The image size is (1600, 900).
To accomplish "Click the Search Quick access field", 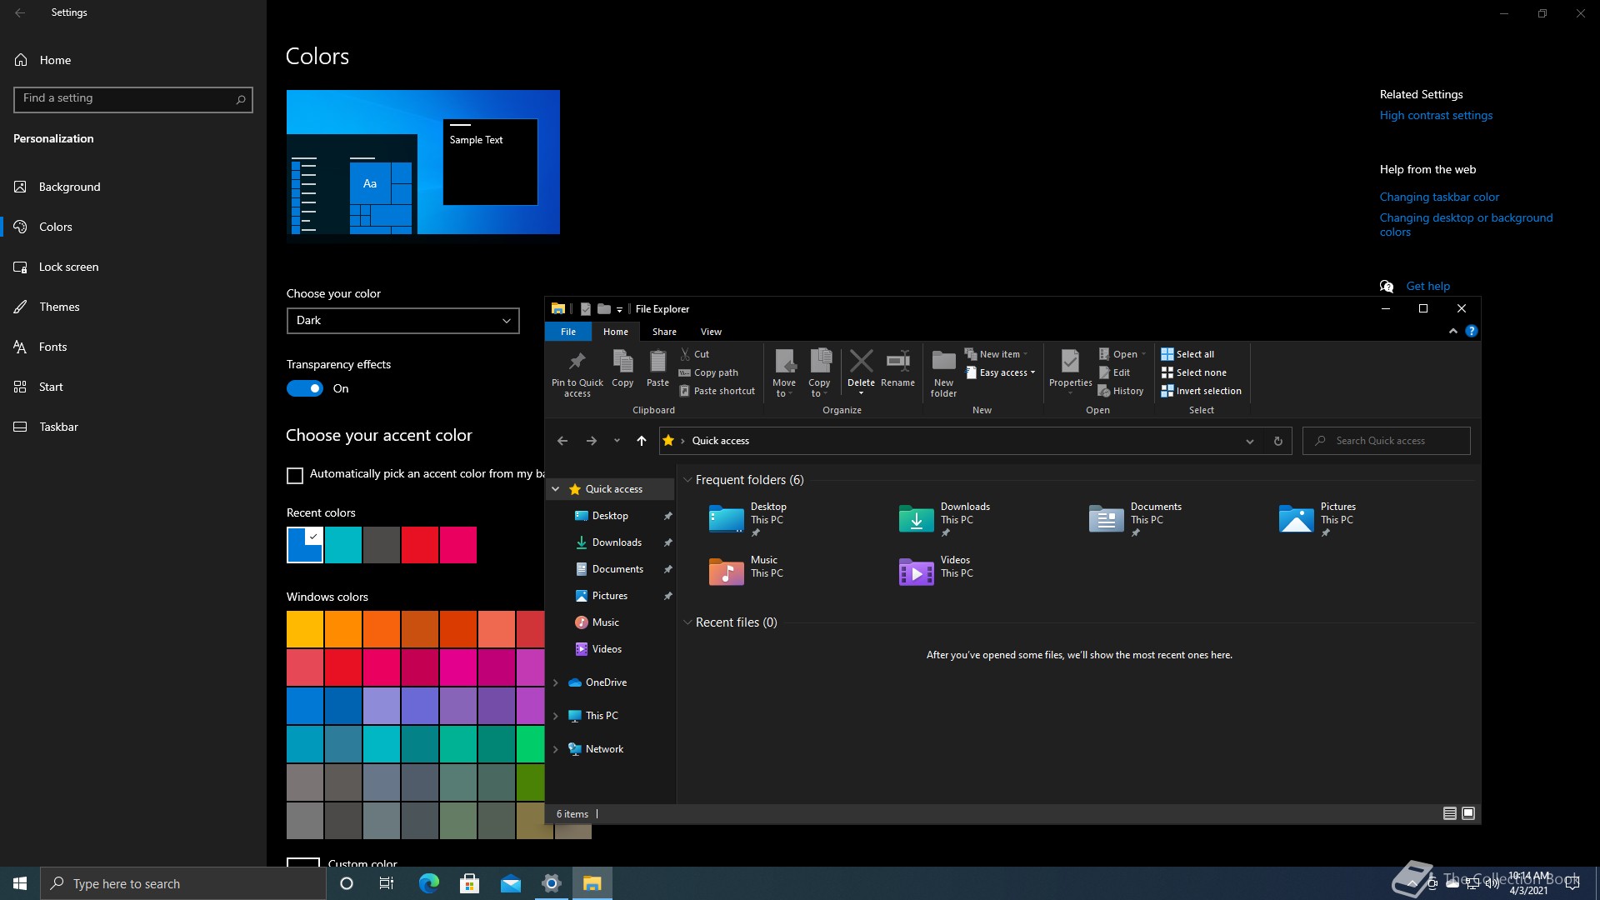I will (x=1387, y=441).
